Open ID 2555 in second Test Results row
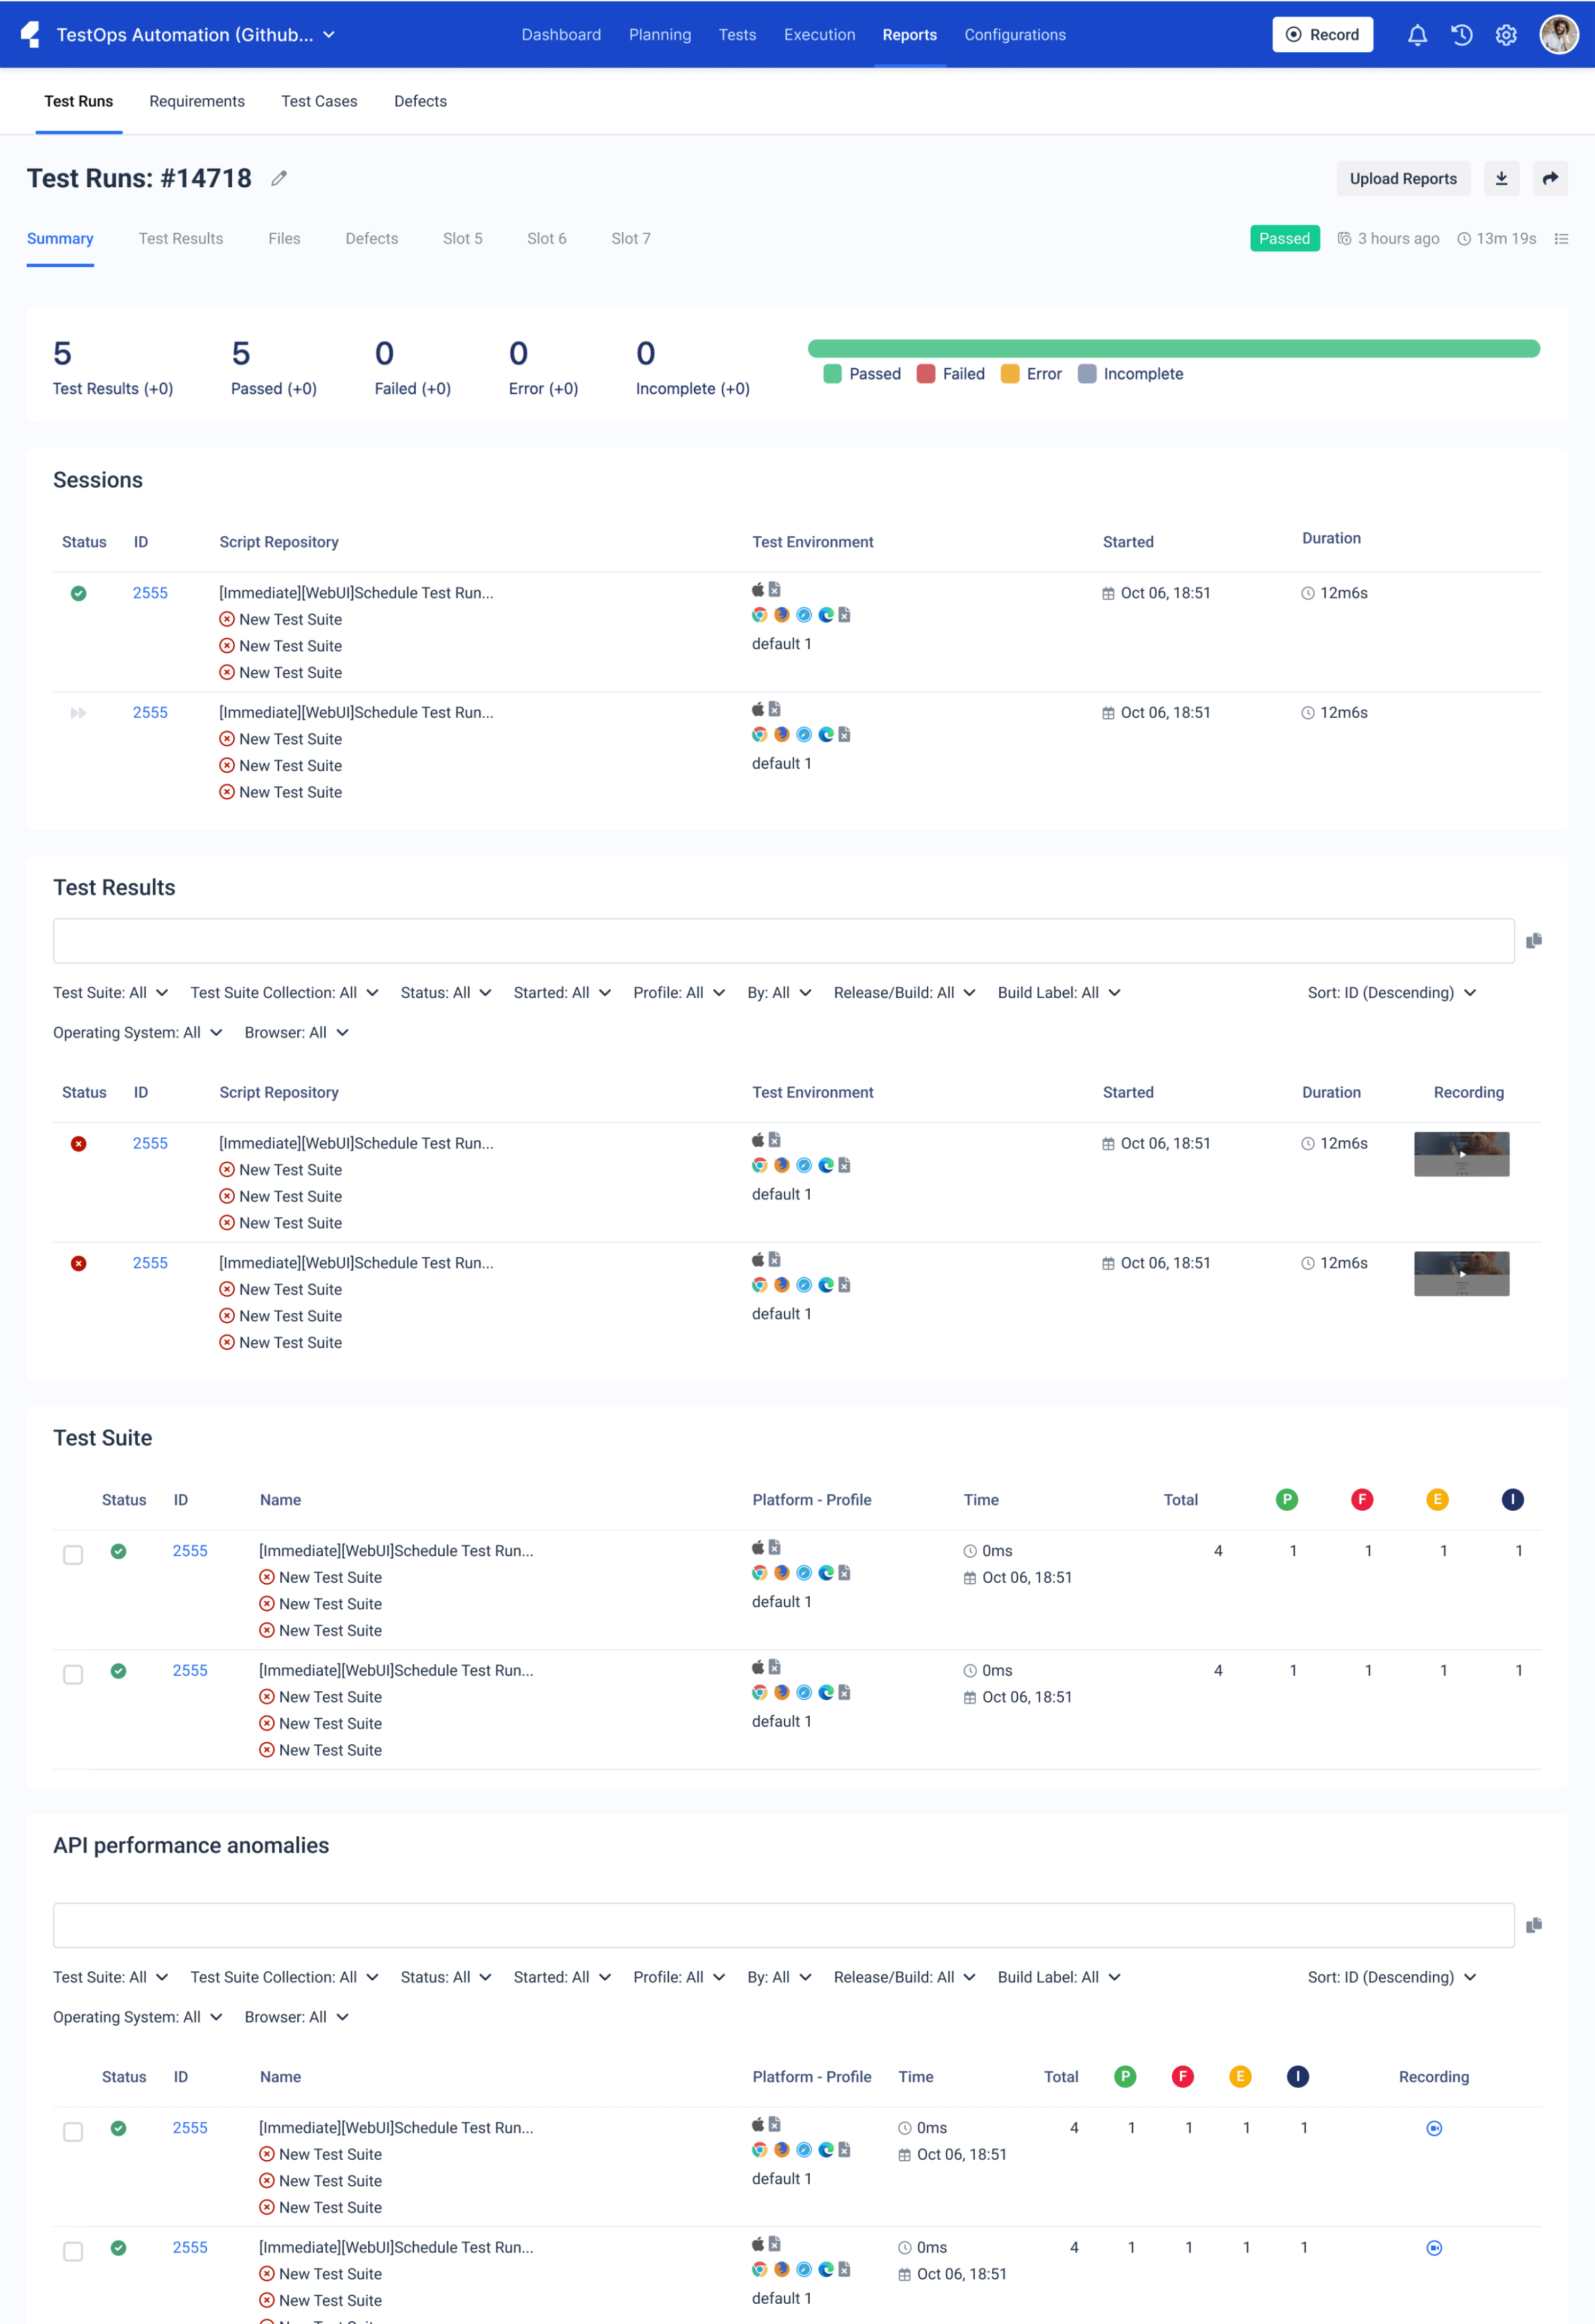Screen dimensions: 1595x2324 pos(150,1263)
